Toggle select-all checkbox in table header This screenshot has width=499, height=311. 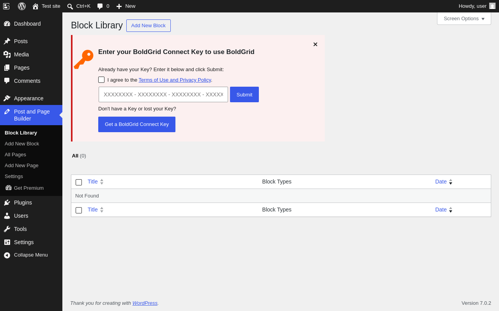79,182
